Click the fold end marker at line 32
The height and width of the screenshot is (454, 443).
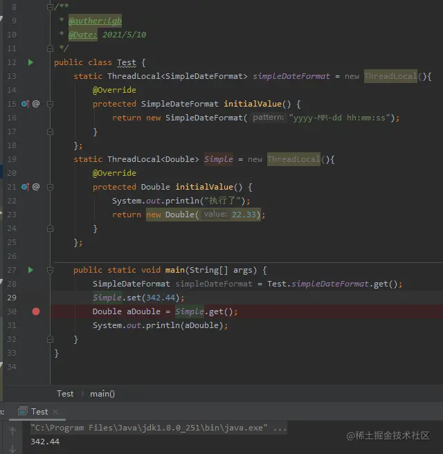[50, 339]
